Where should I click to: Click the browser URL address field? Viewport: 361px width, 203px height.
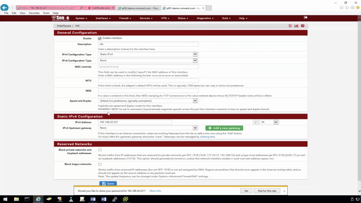(x=49, y=8)
